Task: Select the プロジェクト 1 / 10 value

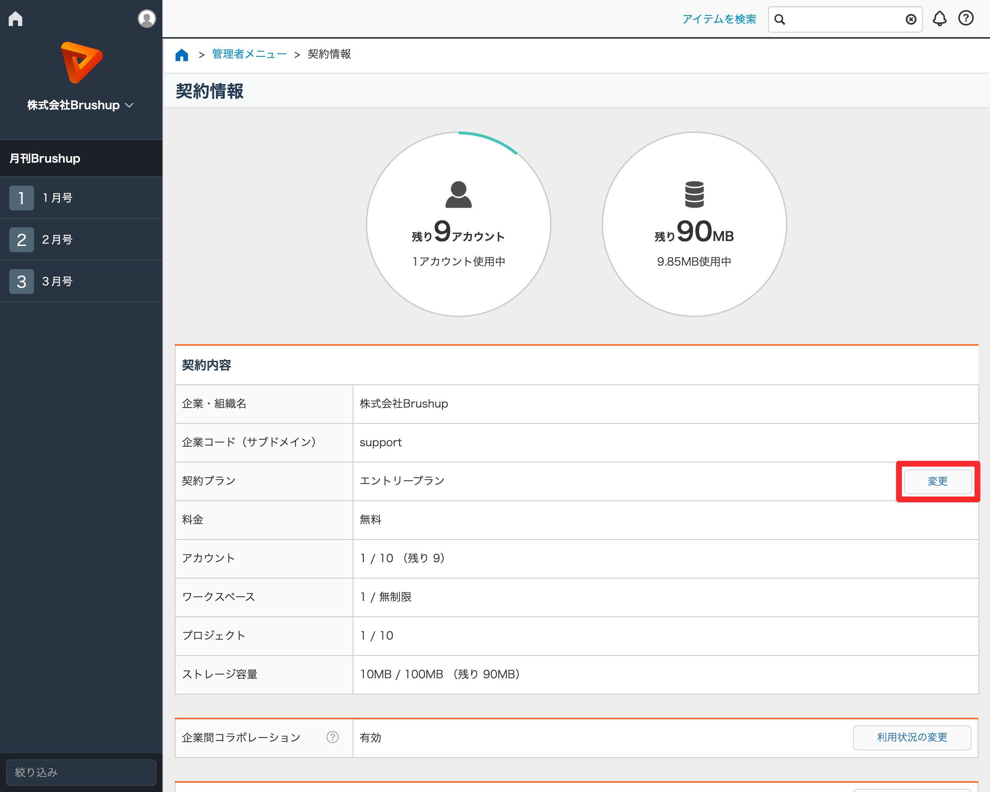Action: click(377, 636)
